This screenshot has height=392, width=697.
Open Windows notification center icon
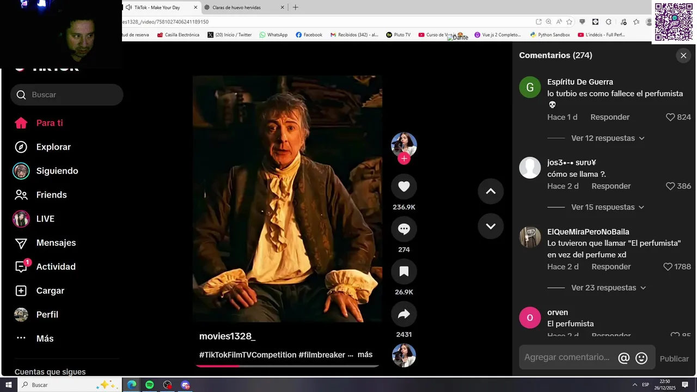point(685,385)
